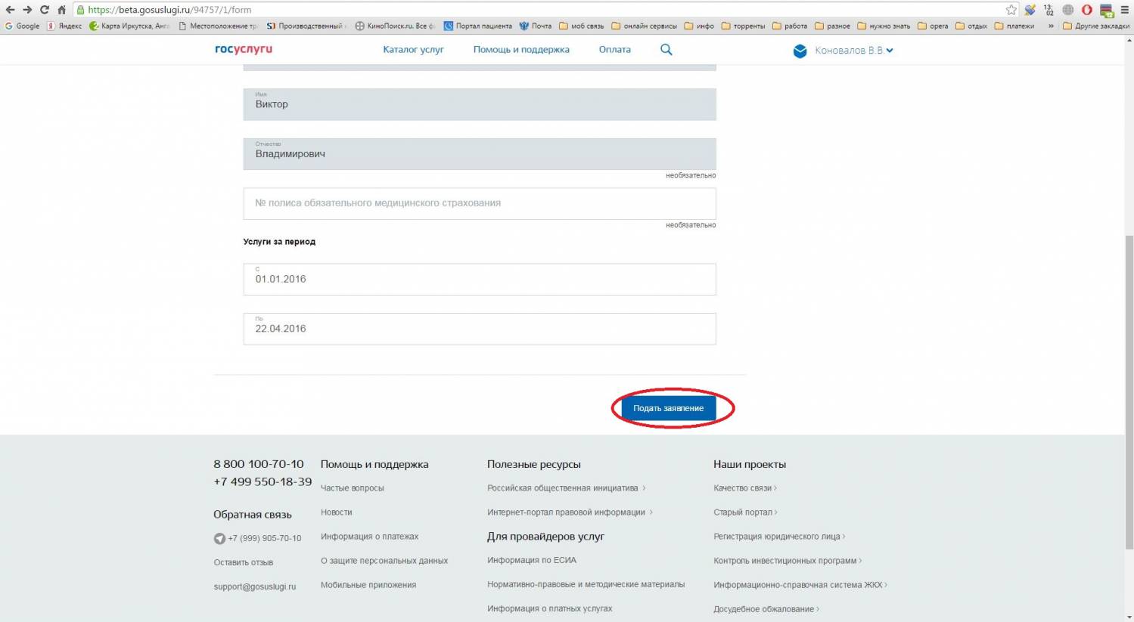The image size is (1134, 622).
Task: Click the Оставить отзыв link
Action: 244,562
